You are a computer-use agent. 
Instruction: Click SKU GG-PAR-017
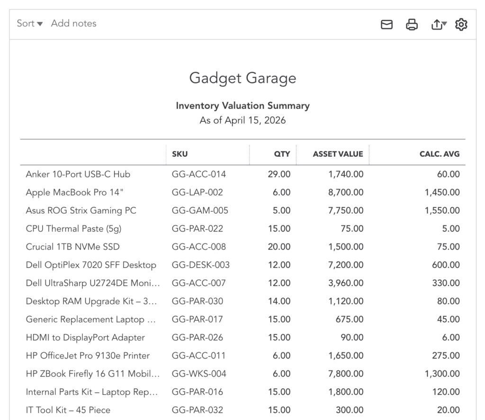click(198, 320)
